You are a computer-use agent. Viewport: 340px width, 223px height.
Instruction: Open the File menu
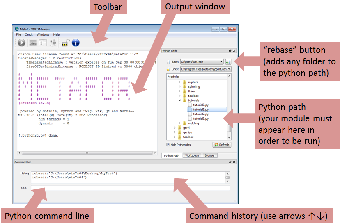(x=18, y=35)
